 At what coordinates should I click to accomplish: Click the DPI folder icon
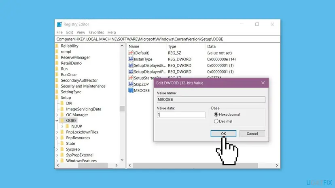tap(62, 103)
